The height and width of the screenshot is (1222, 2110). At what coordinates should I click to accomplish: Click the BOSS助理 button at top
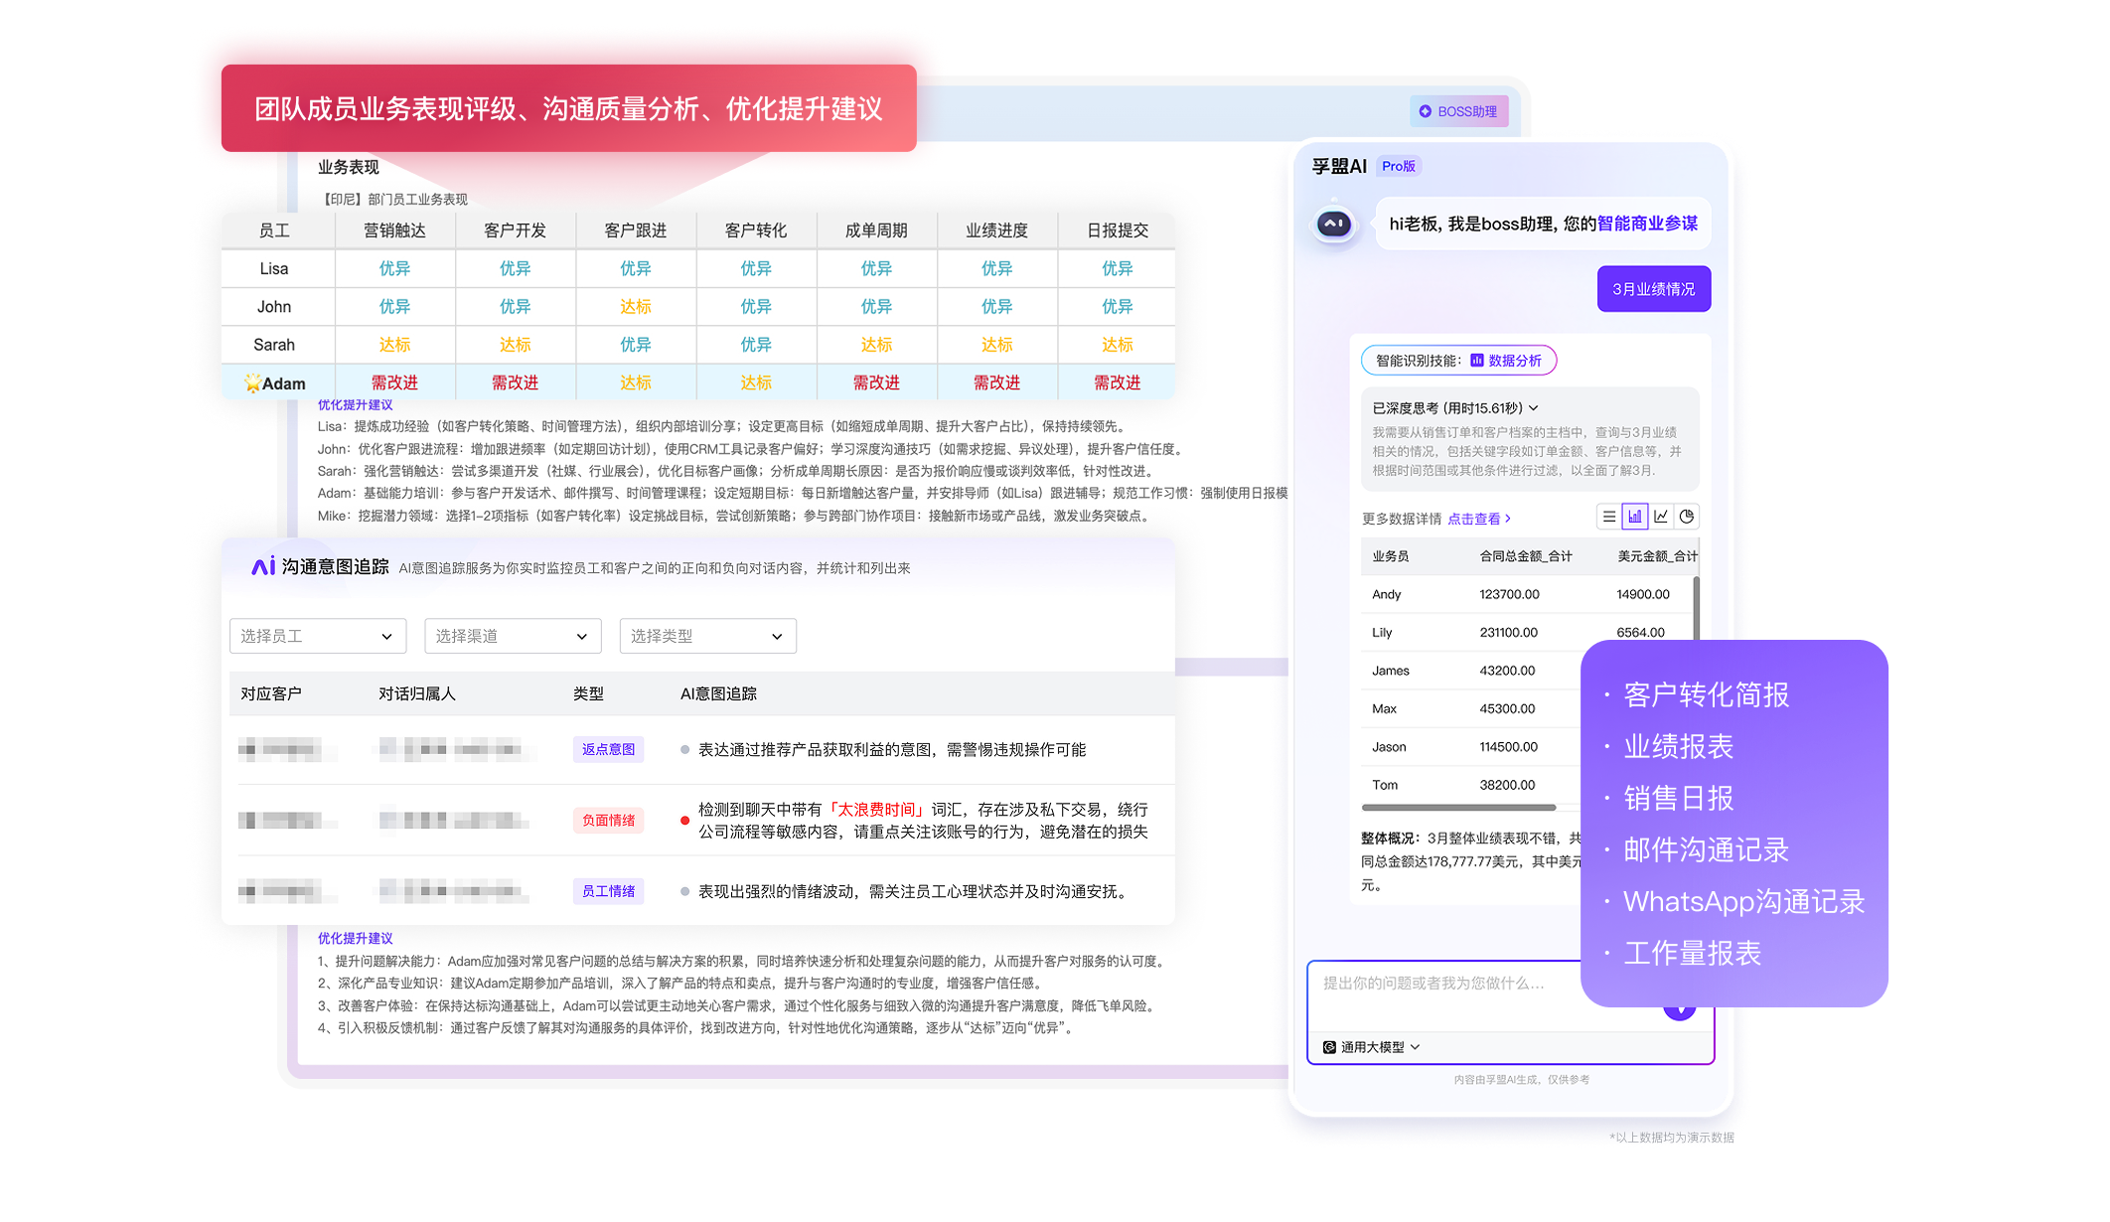(x=1457, y=111)
